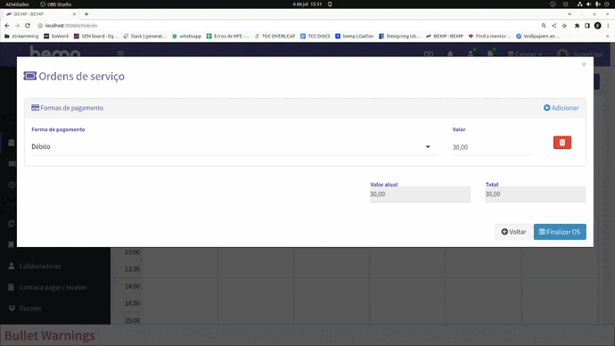Open tab search dropdown chevron
The image size is (615, 346).
point(570,14)
